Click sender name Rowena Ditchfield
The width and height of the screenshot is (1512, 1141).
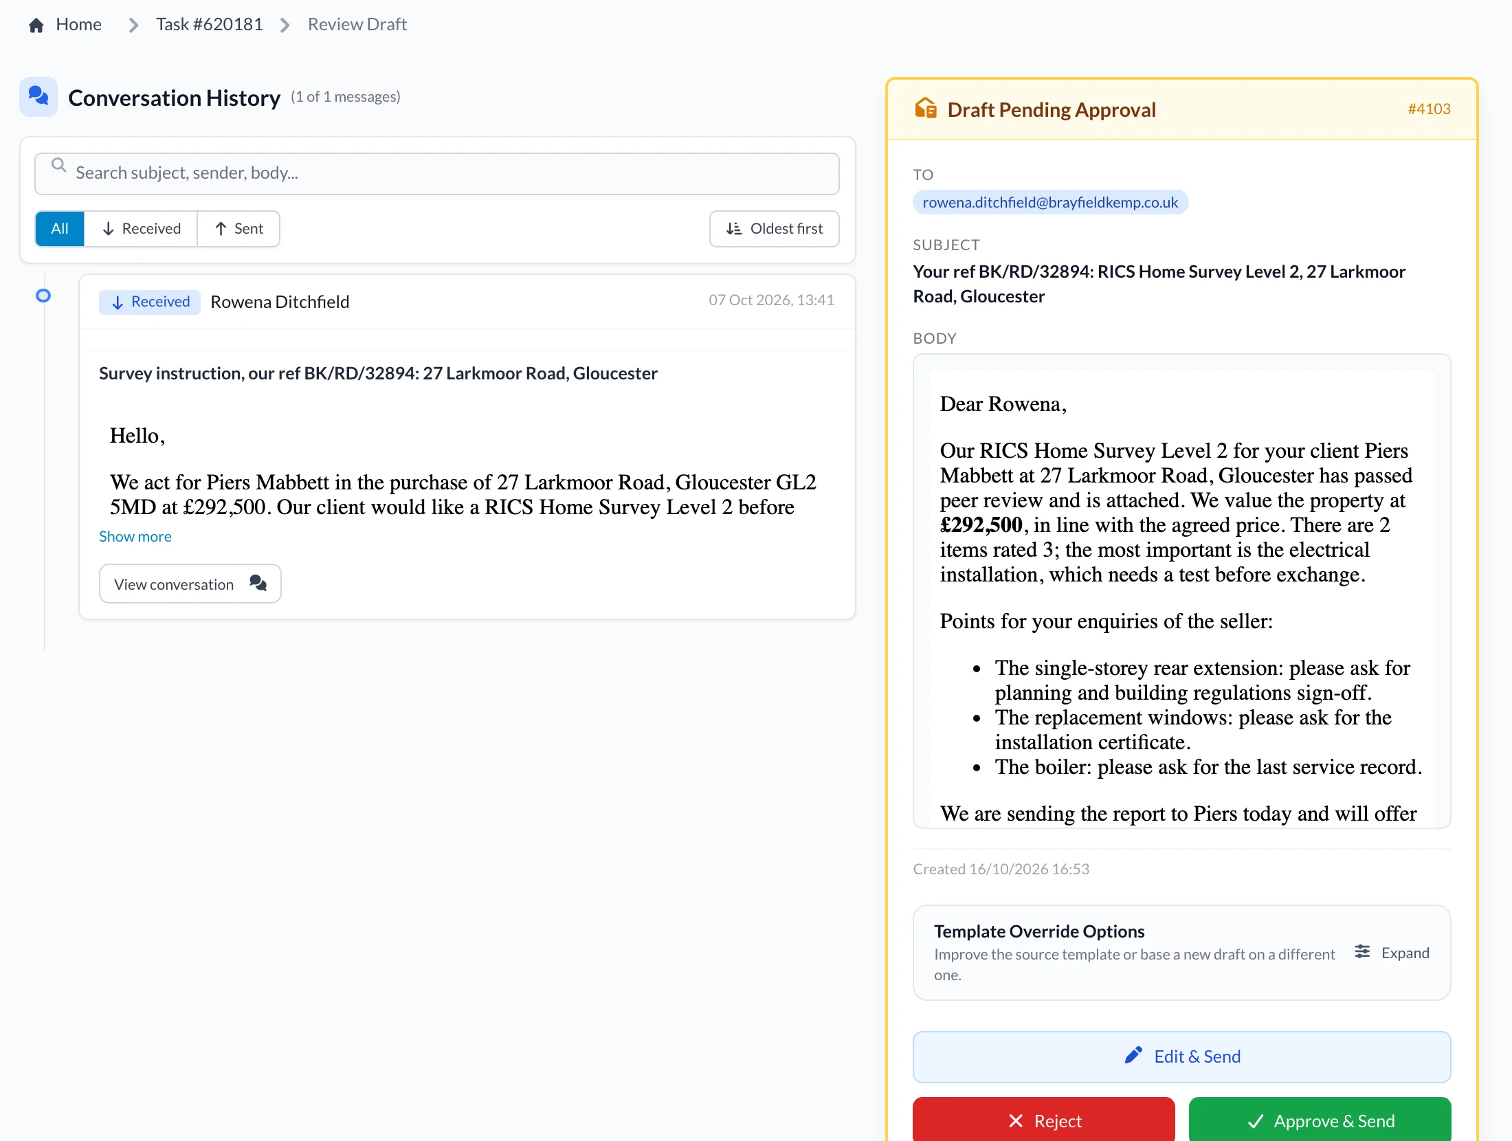tap(280, 302)
